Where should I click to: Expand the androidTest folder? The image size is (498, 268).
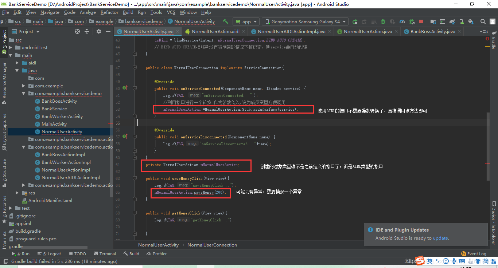click(x=11, y=47)
